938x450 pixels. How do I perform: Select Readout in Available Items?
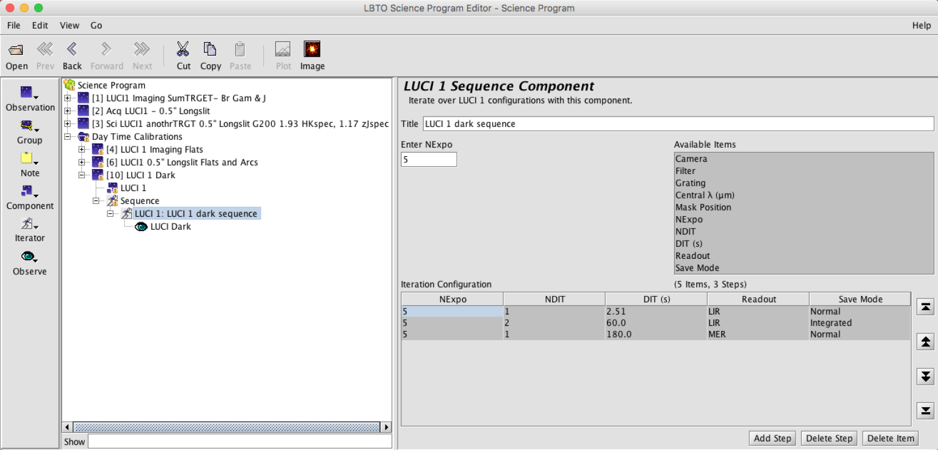pyautogui.click(x=804, y=256)
